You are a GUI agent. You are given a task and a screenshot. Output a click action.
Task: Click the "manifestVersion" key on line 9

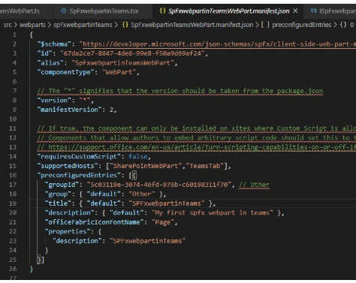(70, 110)
